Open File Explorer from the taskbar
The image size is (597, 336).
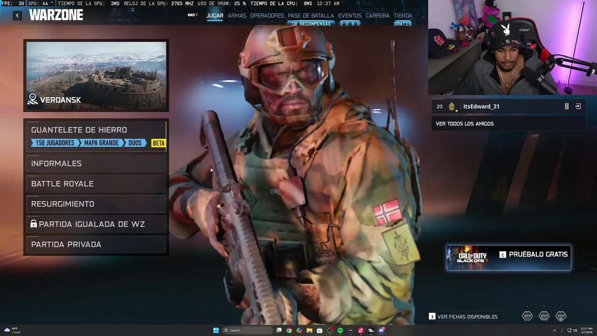[x=309, y=330]
